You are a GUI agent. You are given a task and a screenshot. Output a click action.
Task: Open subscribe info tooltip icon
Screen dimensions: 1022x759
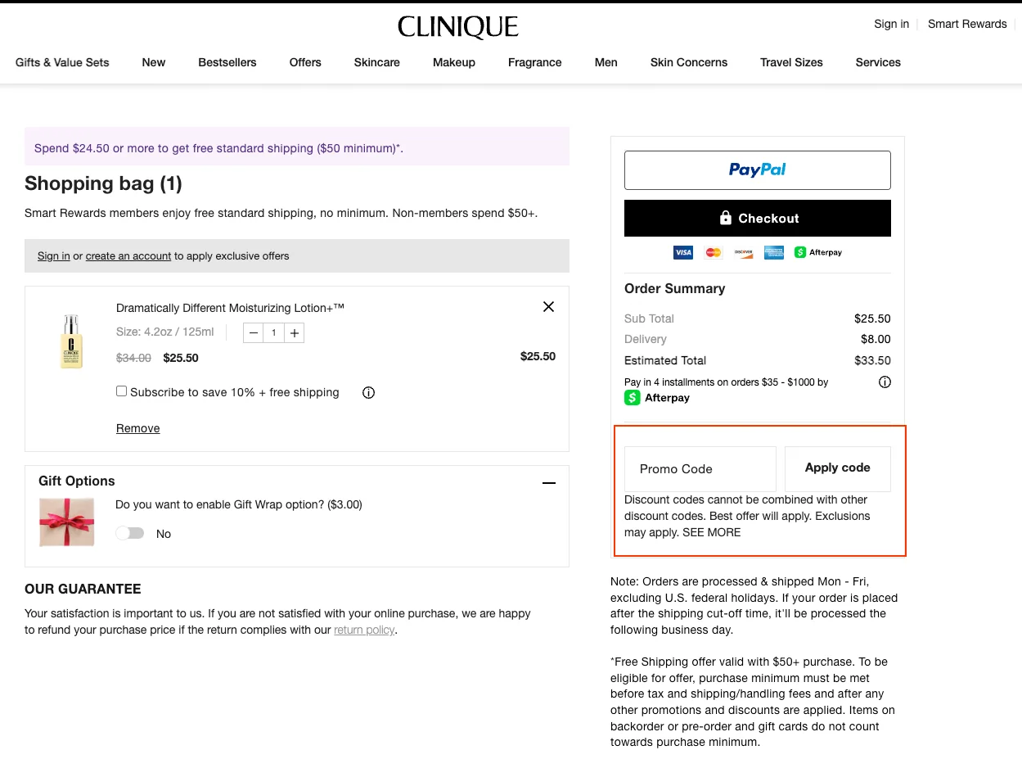pos(368,393)
